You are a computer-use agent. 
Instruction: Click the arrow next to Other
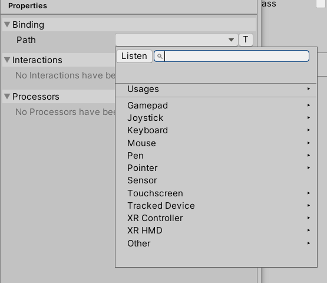tap(309, 243)
